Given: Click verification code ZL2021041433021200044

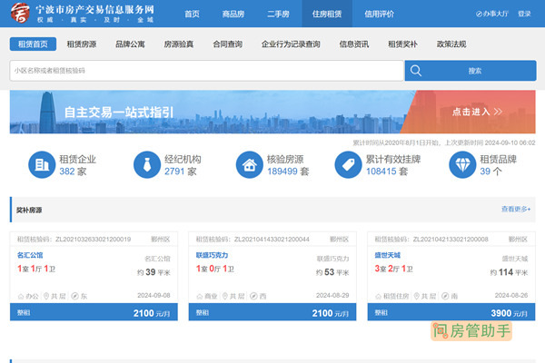Looking at the screenshot, I should click(272, 239).
